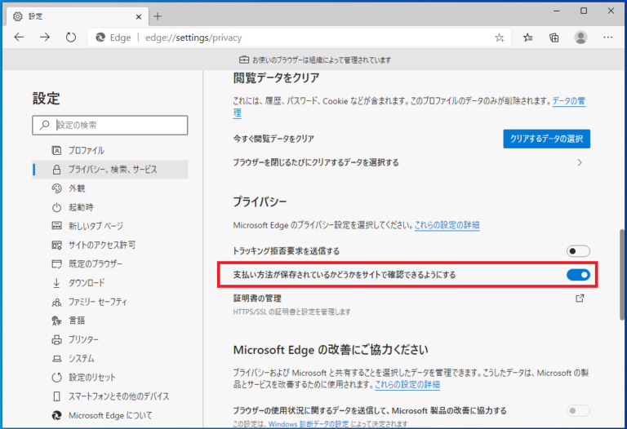
Task: Click クリアするデータの選択 button
Action: [546, 139]
